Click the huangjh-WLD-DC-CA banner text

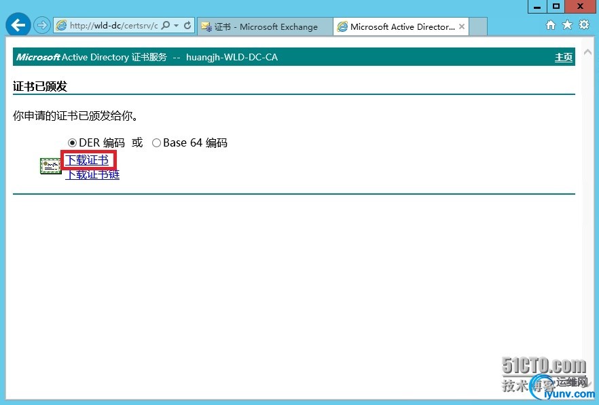click(x=232, y=57)
